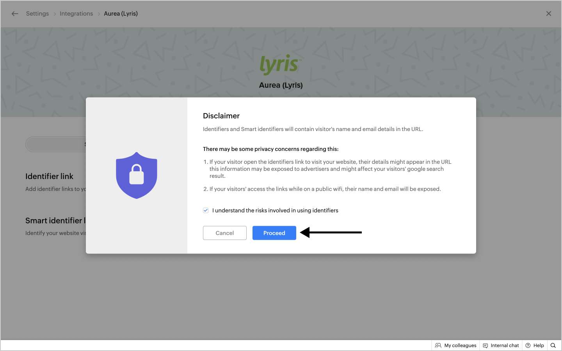Click the public wifi privacy concern item
Viewport: 562px width, 351px height.
[325, 189]
